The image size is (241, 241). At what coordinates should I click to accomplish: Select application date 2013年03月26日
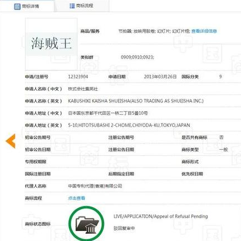[x=160, y=77]
